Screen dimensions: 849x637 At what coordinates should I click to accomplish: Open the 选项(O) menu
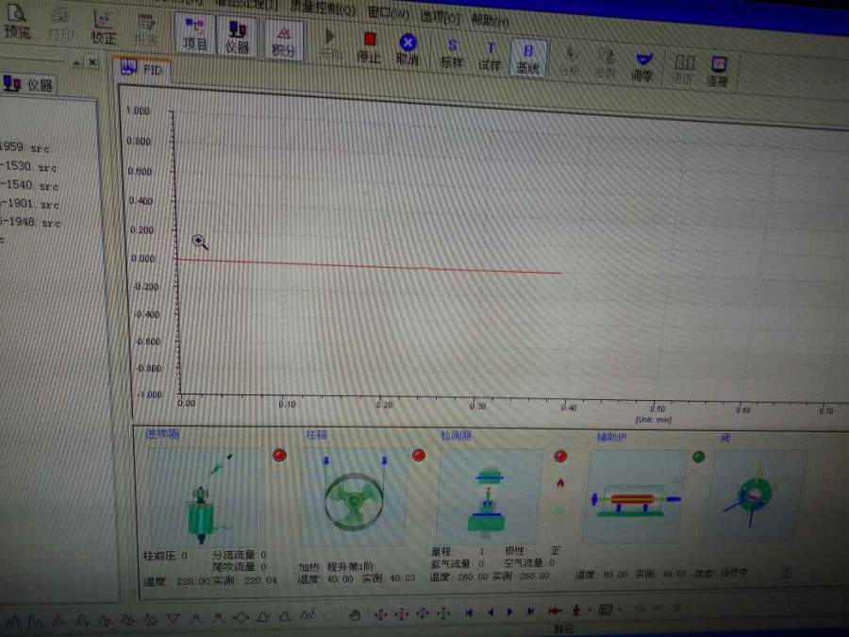click(440, 17)
